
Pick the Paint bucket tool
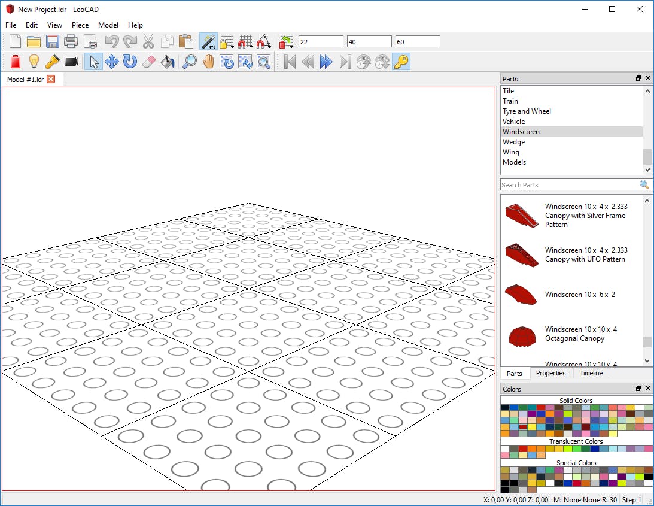[x=168, y=62]
